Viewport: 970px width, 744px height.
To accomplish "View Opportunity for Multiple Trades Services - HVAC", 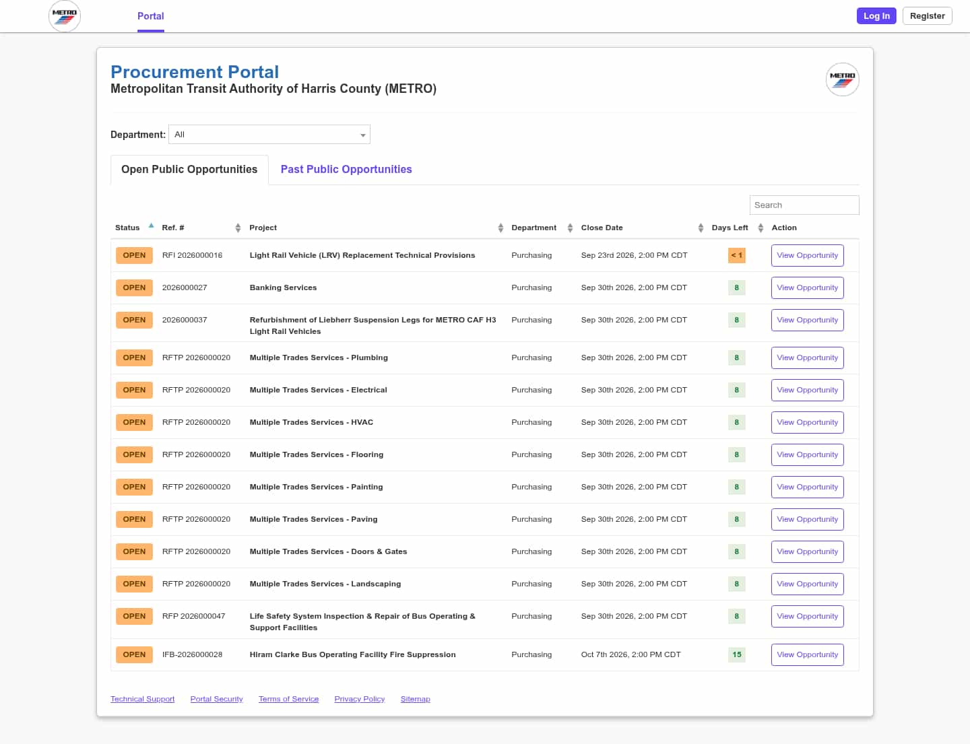I will point(808,423).
